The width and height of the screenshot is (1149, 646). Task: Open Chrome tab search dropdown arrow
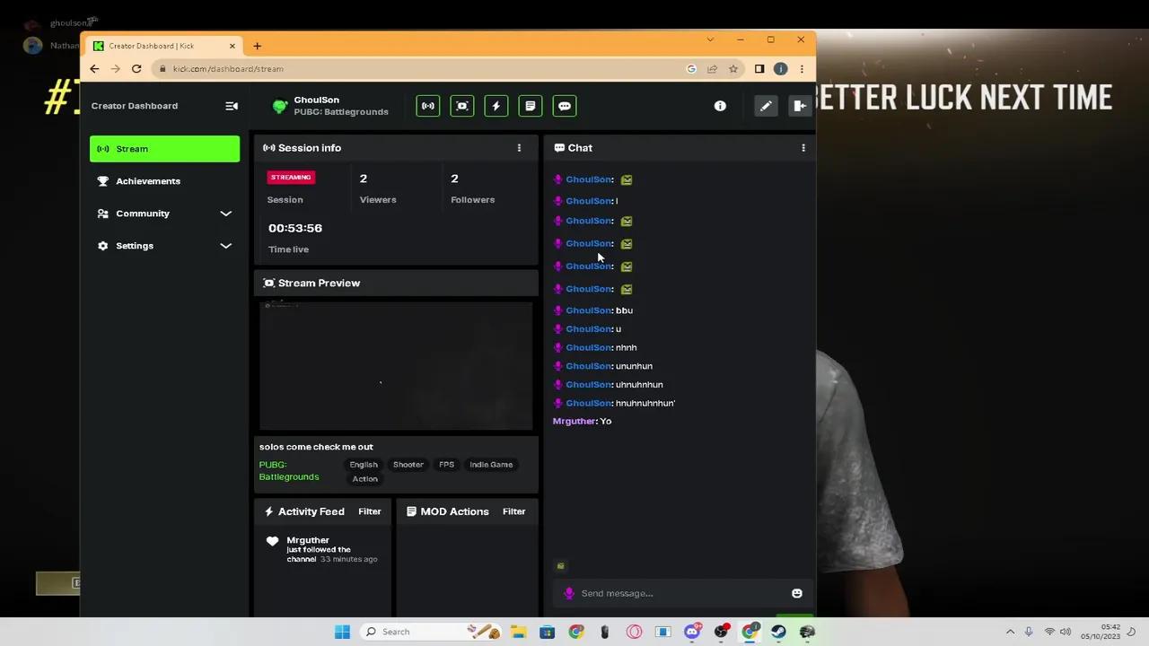pyautogui.click(x=710, y=39)
